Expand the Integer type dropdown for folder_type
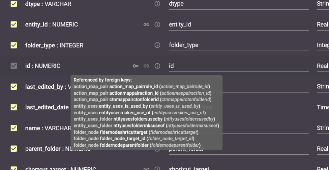 click(322, 45)
